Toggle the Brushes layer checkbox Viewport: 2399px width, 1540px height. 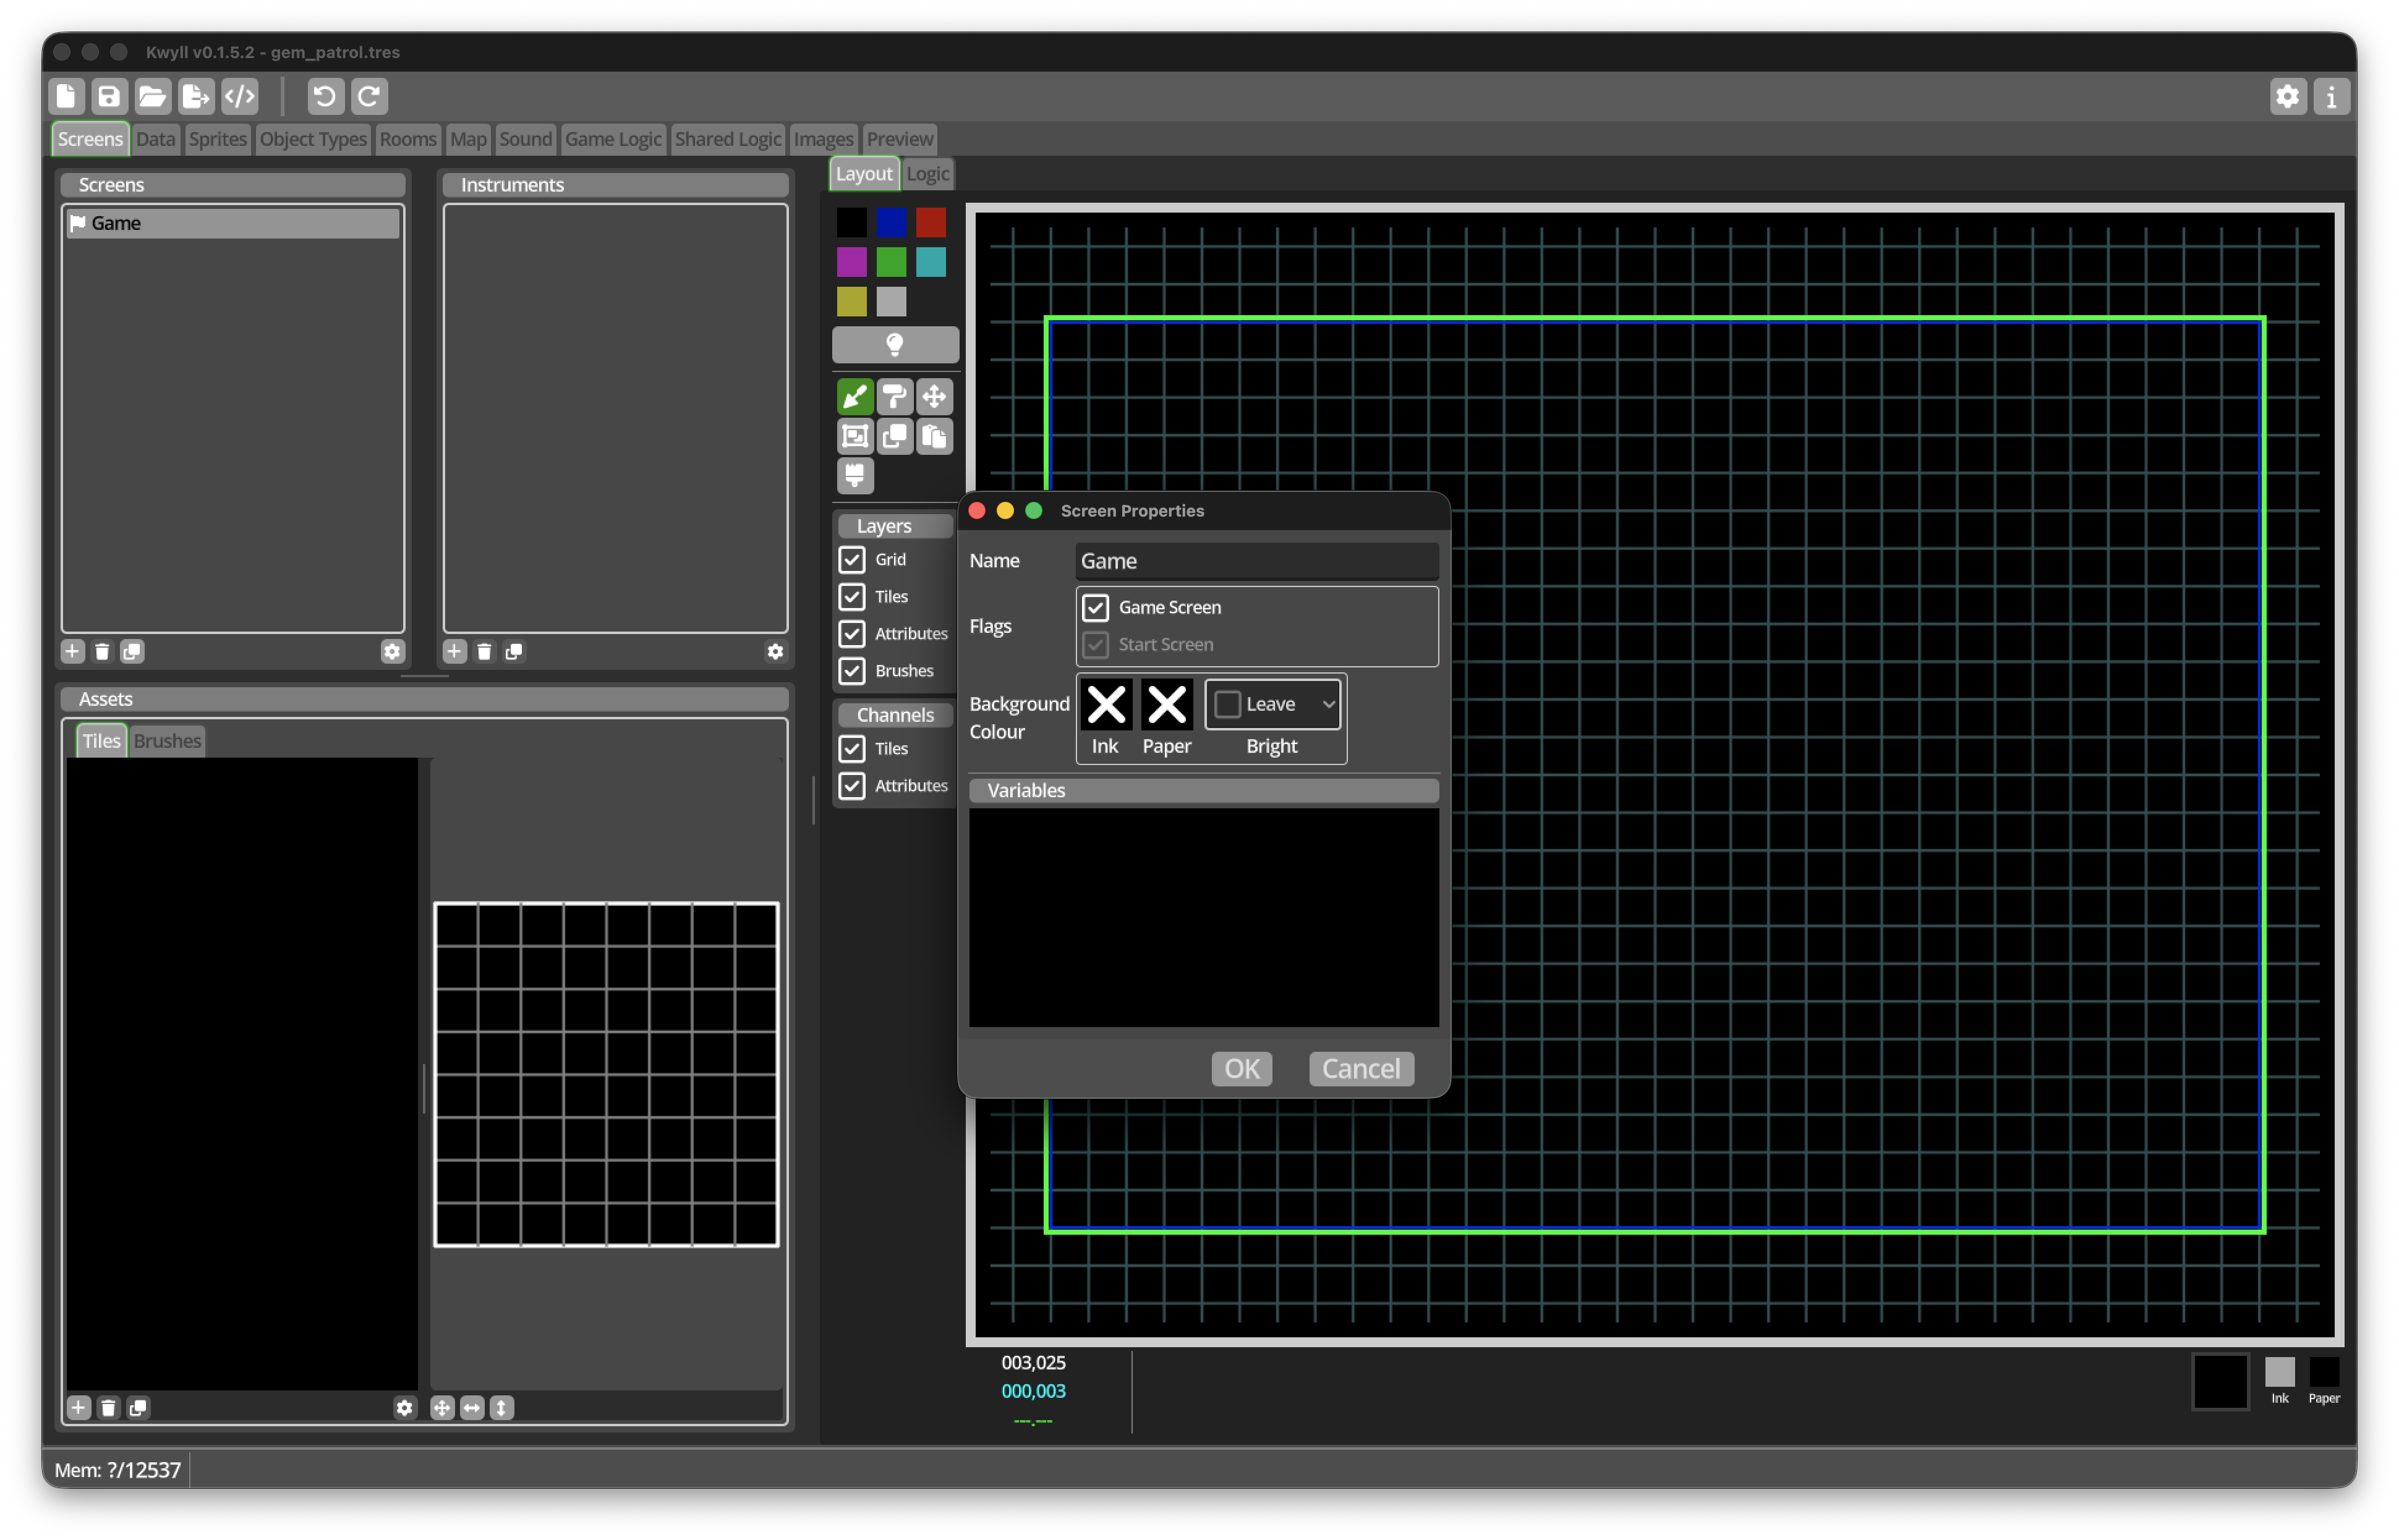851,671
